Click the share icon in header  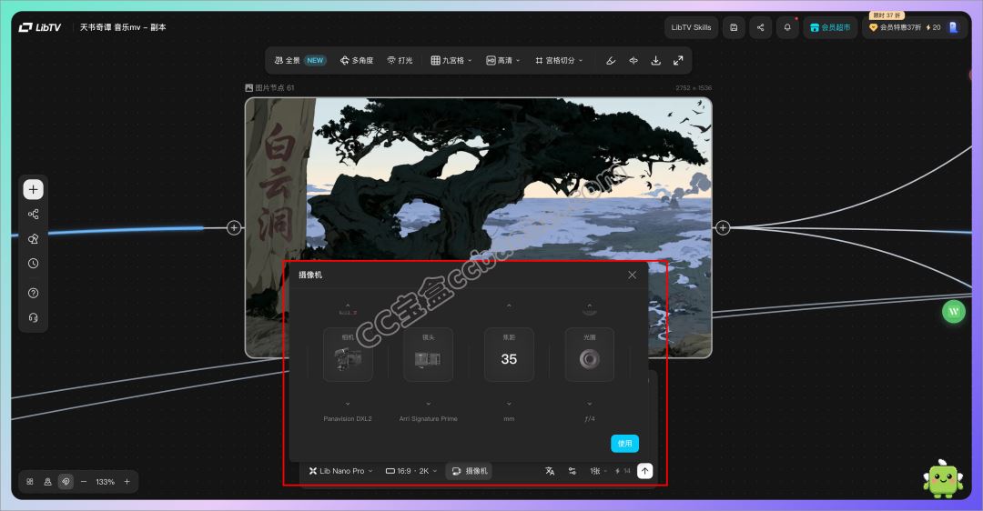click(760, 27)
